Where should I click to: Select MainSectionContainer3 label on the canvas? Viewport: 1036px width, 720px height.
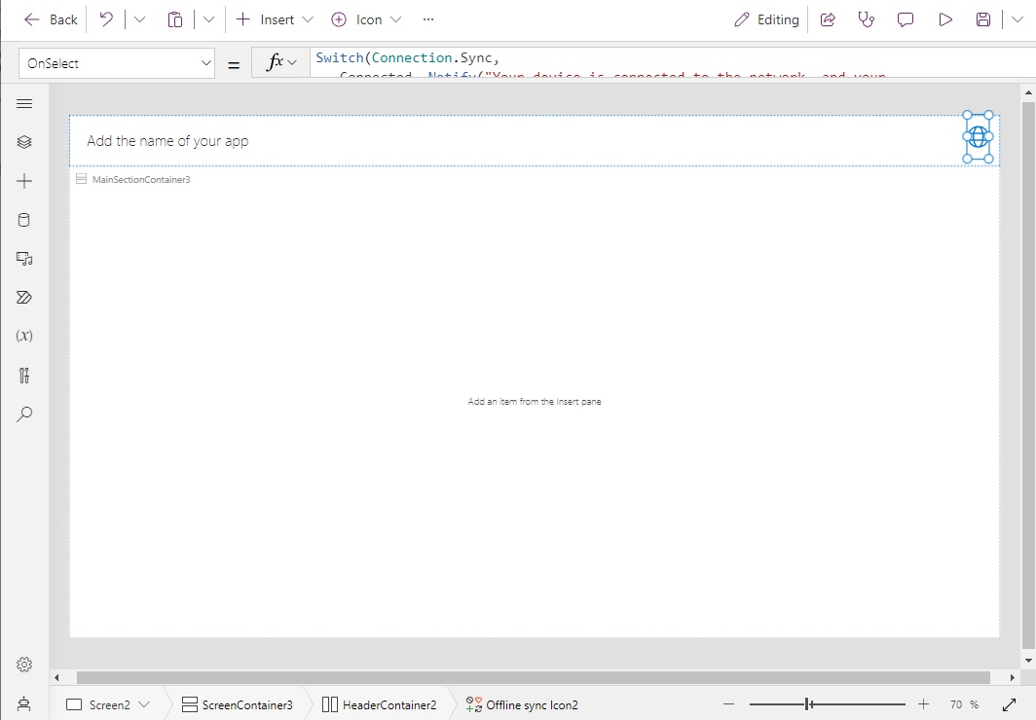140,179
